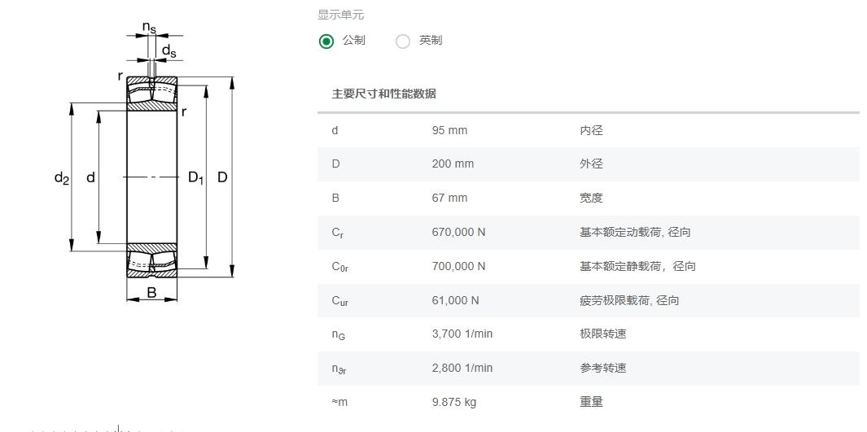Click the 主要尺寸和性能数据 section heading
Viewport: 867px width, 432px height.
click(x=383, y=94)
